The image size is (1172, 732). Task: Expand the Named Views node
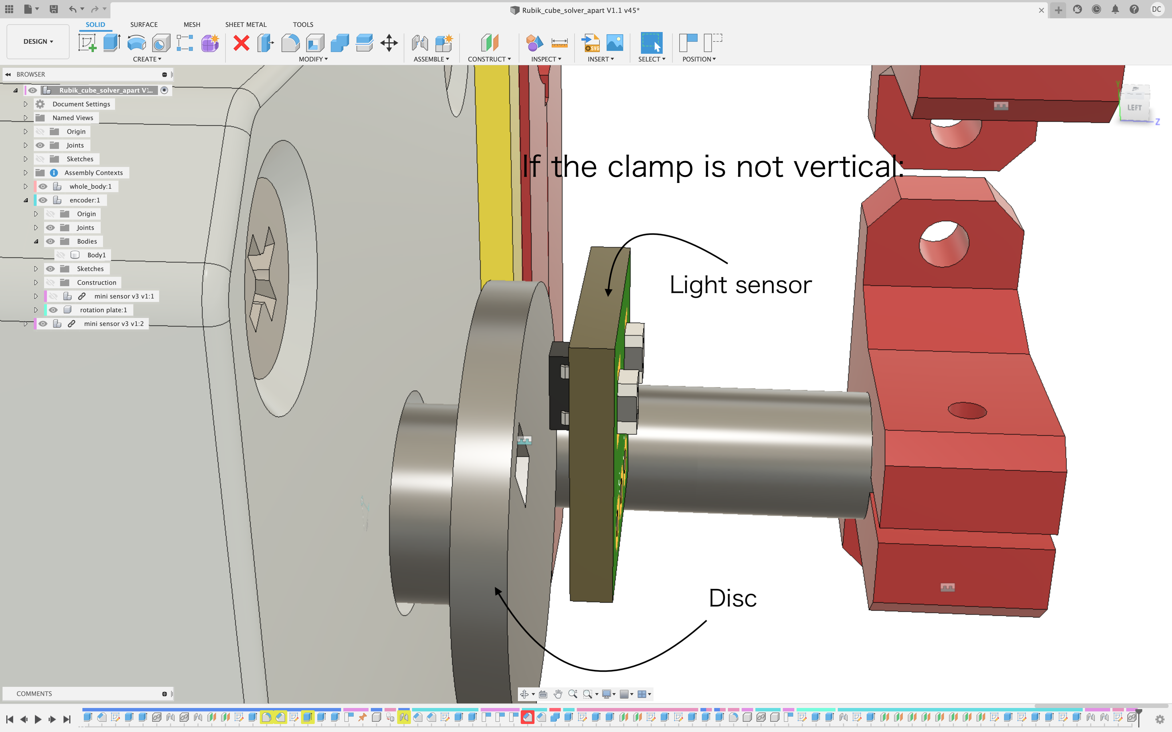pyautogui.click(x=26, y=118)
